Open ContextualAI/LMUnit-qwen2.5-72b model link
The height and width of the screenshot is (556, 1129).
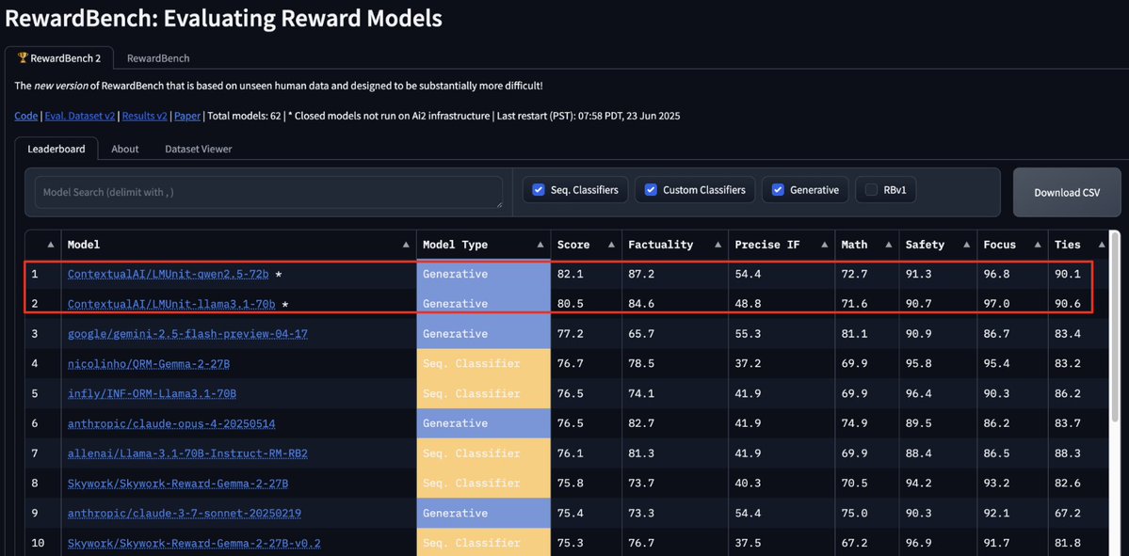tap(168, 274)
